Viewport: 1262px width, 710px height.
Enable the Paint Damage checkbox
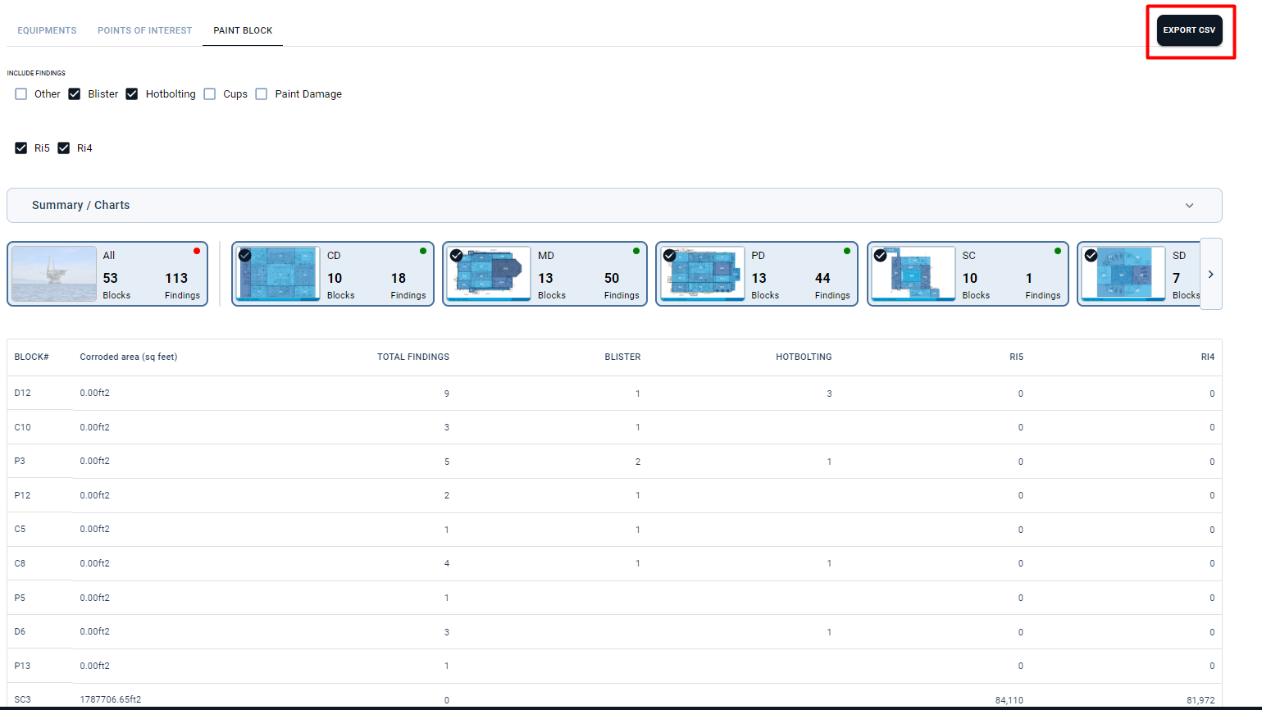click(x=262, y=94)
